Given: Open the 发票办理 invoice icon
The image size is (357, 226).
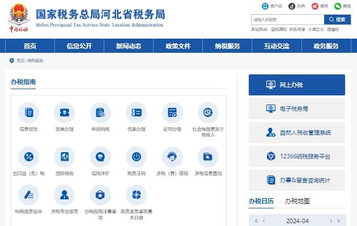Looking at the screenshot, I should pos(65,112).
